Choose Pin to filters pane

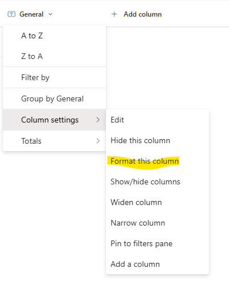pyautogui.click(x=157, y=243)
